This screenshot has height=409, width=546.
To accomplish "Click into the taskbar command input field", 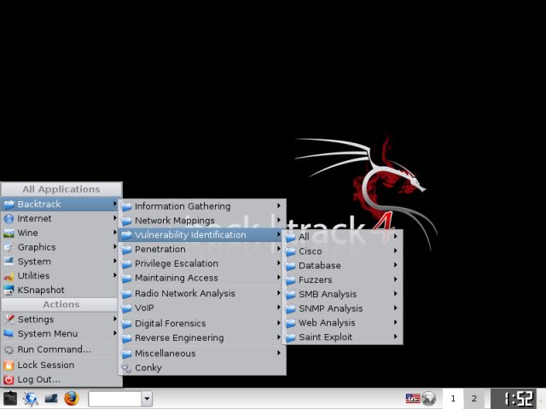I will pyautogui.click(x=115, y=399).
